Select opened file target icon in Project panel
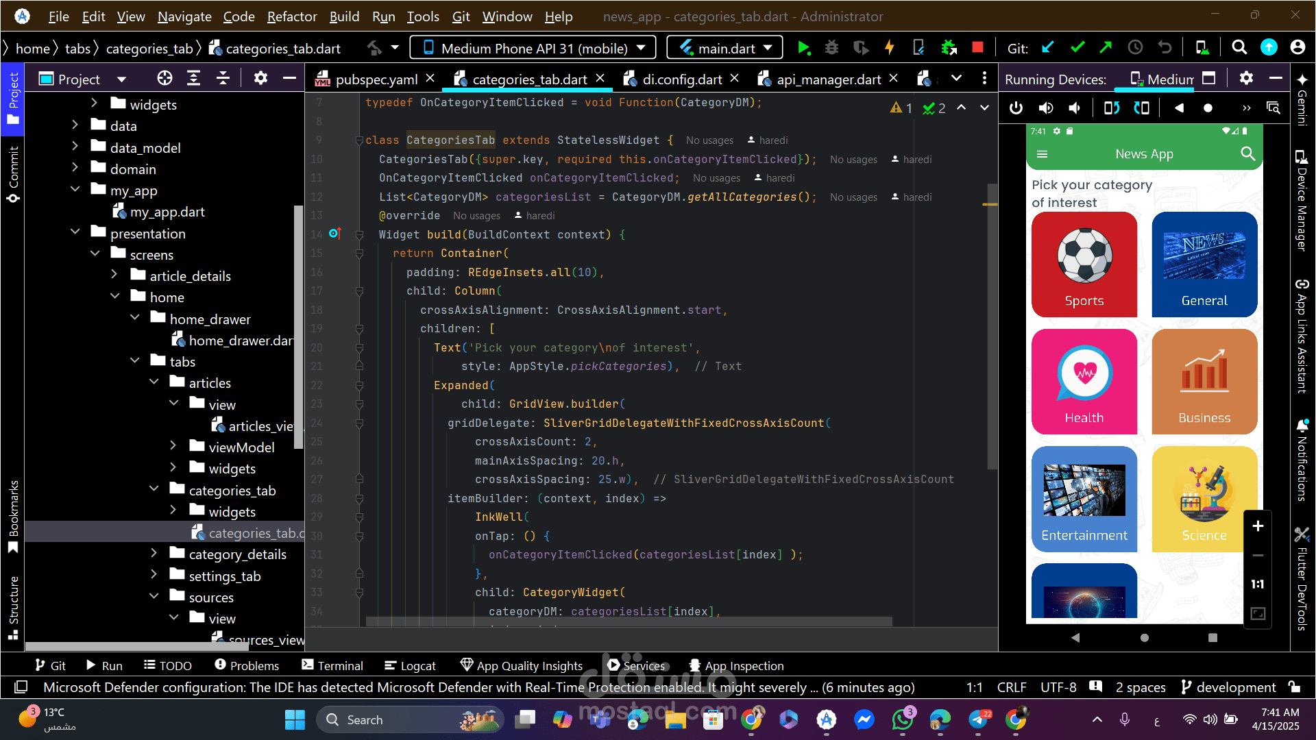Screen dimensions: 1316x740 pyautogui.click(x=164, y=78)
